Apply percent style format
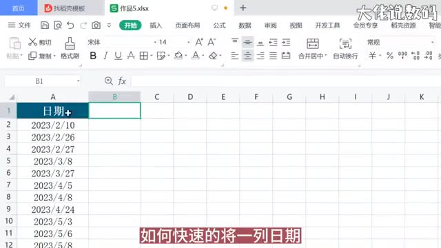441x248 pixels. pos(390,56)
